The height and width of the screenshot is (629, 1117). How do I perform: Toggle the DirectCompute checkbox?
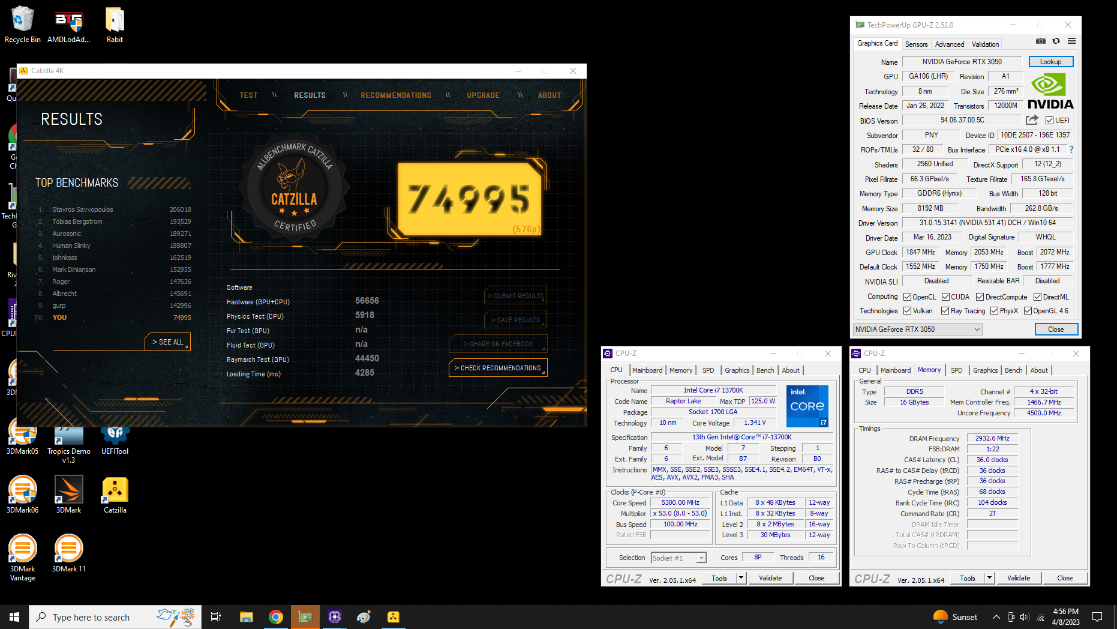pos(980,297)
